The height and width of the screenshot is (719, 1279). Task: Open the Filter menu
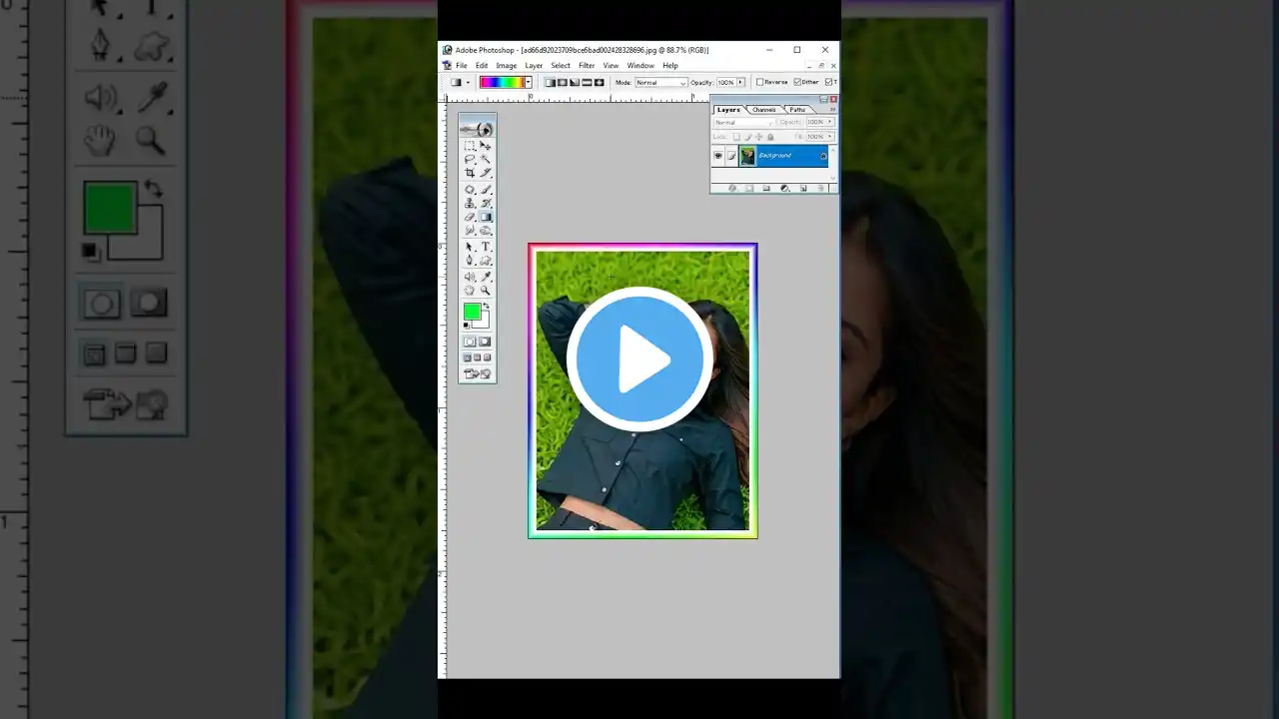pos(587,66)
